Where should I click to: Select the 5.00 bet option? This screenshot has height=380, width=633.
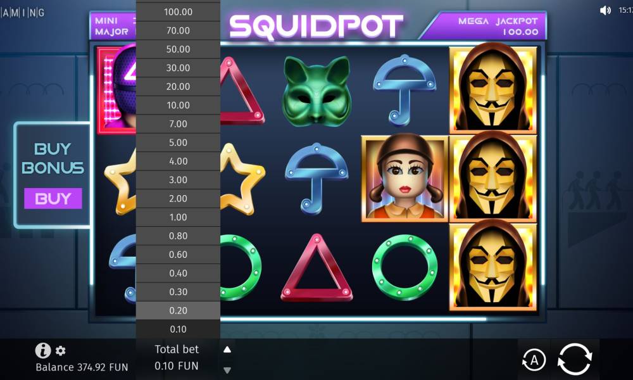tap(178, 142)
